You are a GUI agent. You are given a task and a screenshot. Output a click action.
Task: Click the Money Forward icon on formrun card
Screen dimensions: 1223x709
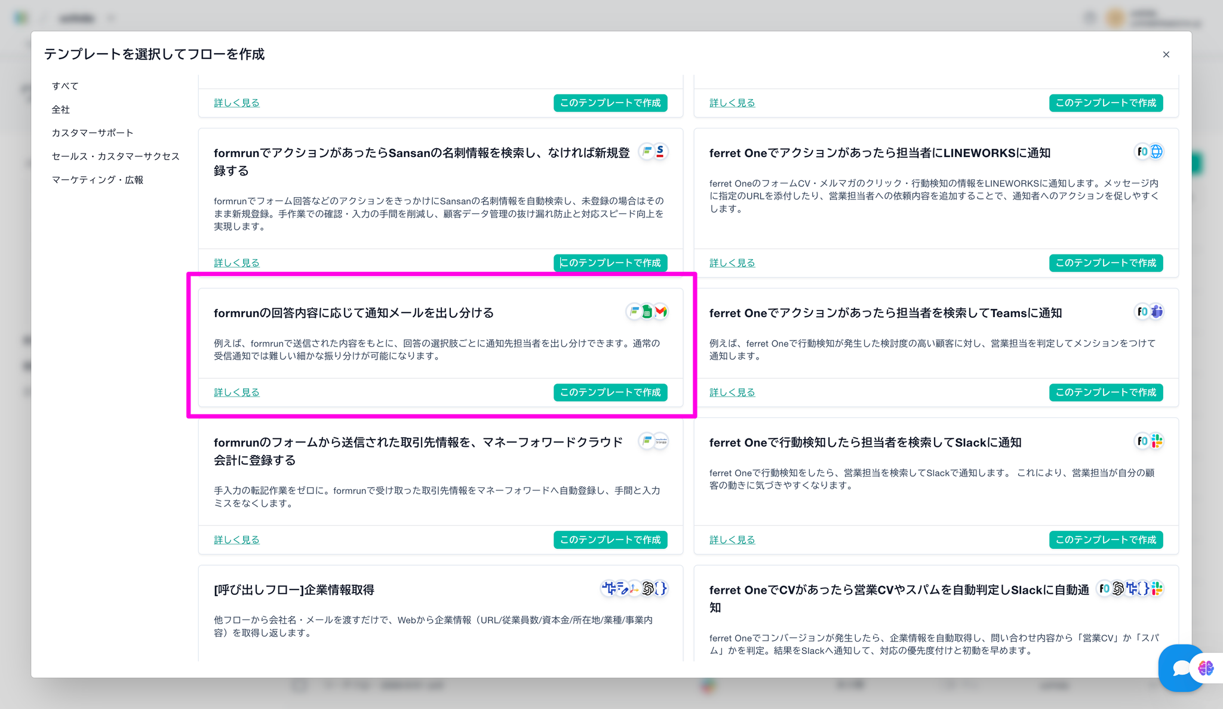660,441
